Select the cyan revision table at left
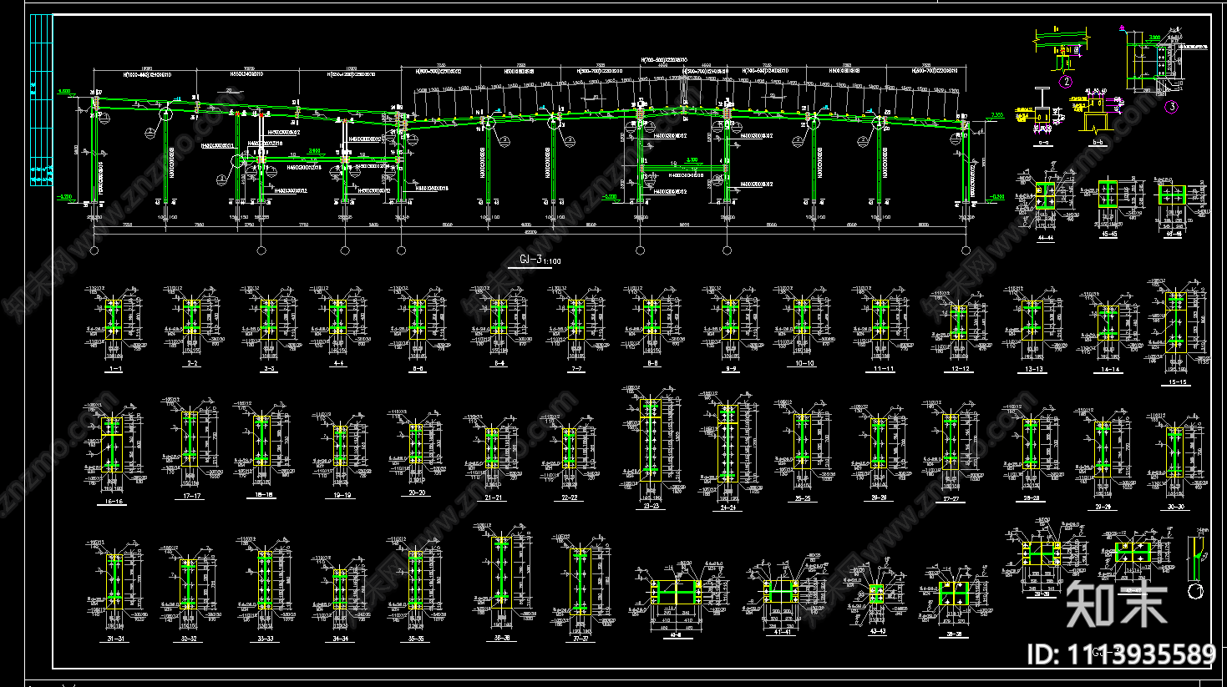The image size is (1227, 687). point(40,100)
